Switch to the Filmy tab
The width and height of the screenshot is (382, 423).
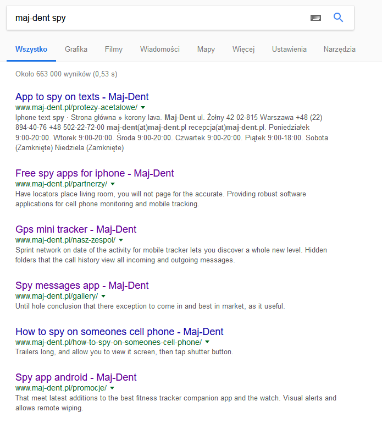tap(113, 50)
